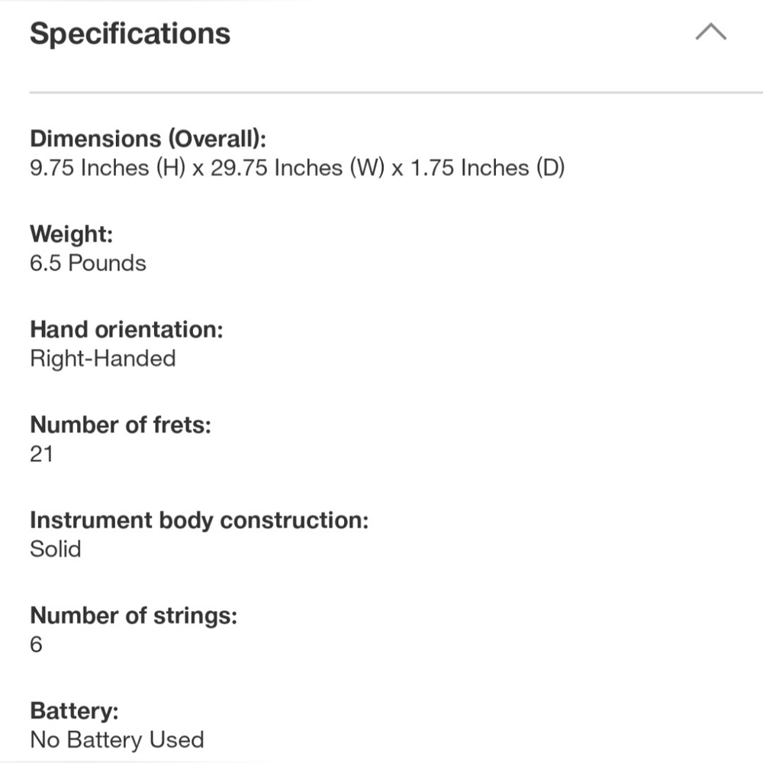Click the Battery label
The height and width of the screenshot is (763, 763).
[x=74, y=711]
